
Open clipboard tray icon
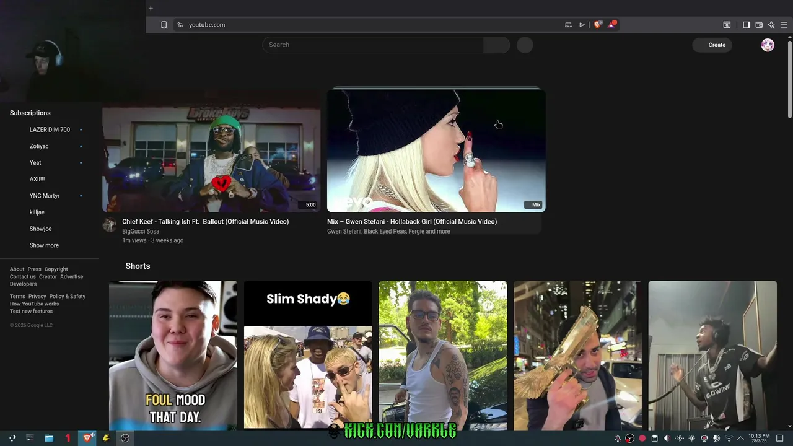(654, 439)
